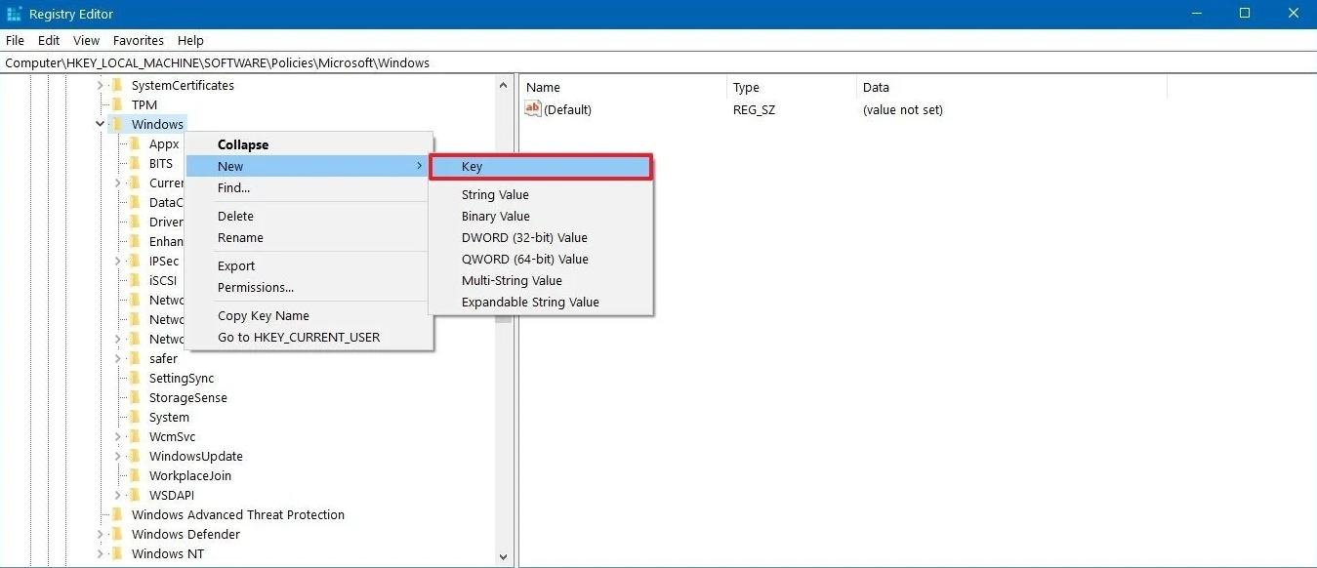Expand the Windows NT key arrow
The height and width of the screenshot is (568, 1317).
(101, 553)
